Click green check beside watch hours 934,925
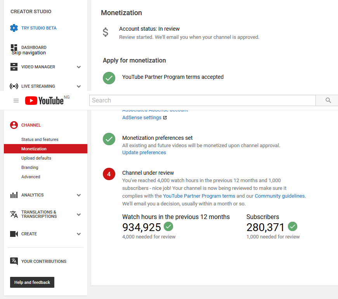Viewport: 338px width, 299px height. pyautogui.click(x=168, y=226)
